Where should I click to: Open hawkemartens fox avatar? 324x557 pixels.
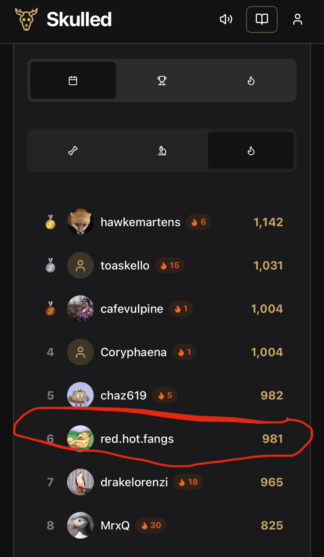pyautogui.click(x=80, y=222)
